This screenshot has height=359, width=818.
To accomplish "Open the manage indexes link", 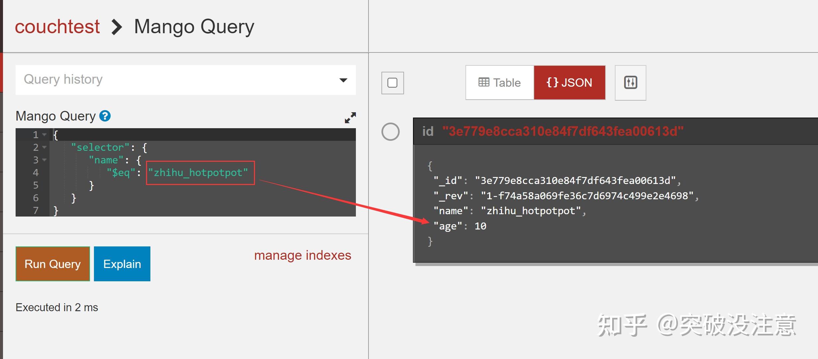I will [x=302, y=255].
